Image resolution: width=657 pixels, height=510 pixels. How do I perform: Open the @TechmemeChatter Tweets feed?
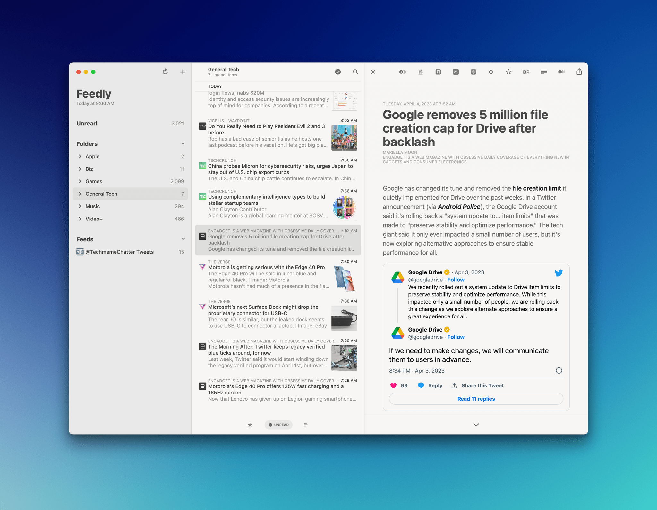[130, 252]
